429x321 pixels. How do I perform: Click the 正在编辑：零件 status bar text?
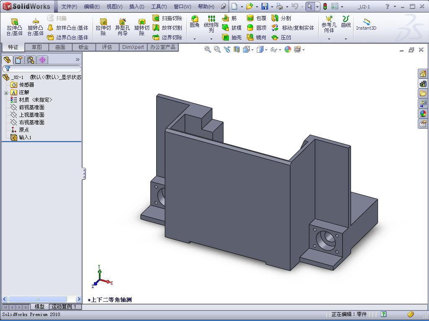point(349,314)
